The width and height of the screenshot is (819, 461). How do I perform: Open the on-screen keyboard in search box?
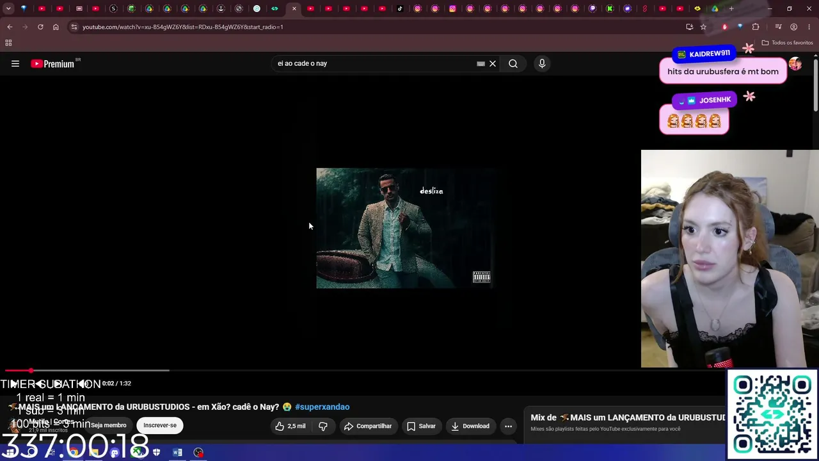coord(481,63)
